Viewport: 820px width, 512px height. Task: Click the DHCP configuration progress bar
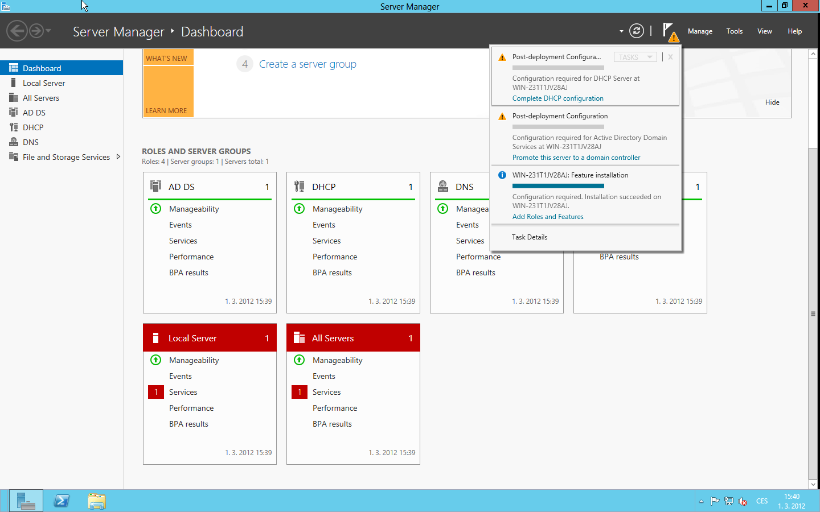pyautogui.click(x=558, y=68)
